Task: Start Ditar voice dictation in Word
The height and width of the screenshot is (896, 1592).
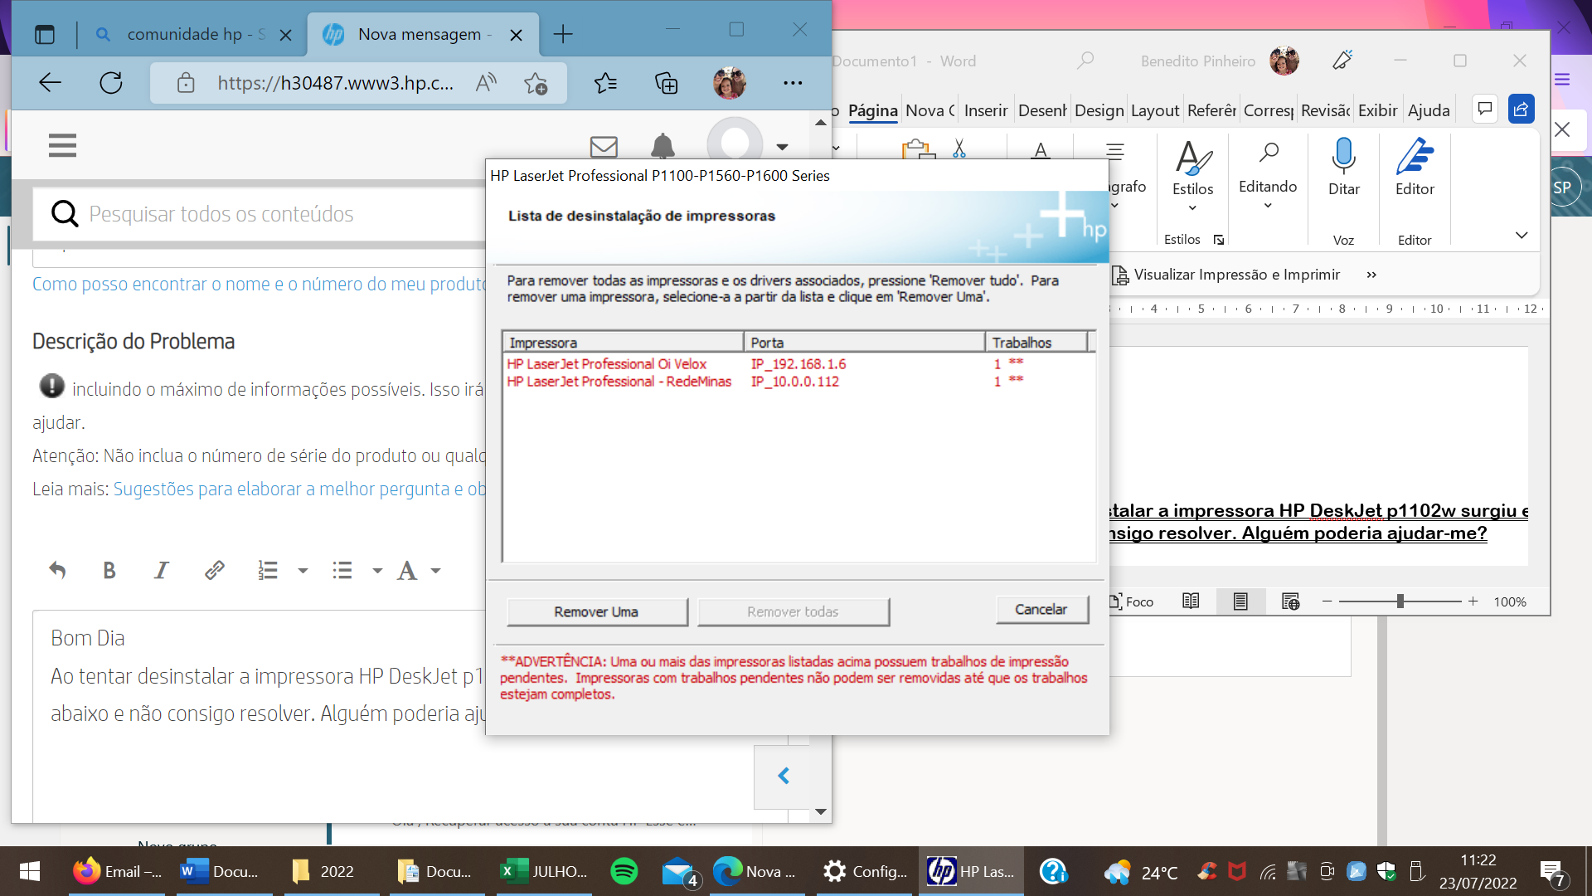Action: pos(1344,168)
